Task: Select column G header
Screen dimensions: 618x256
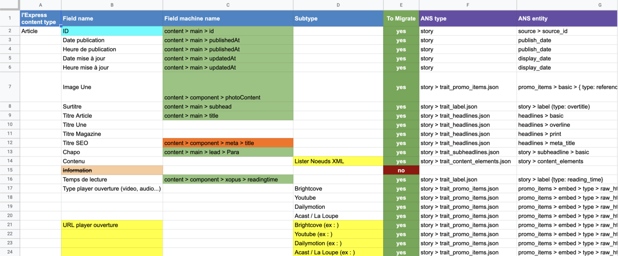Action: click(x=567, y=5)
